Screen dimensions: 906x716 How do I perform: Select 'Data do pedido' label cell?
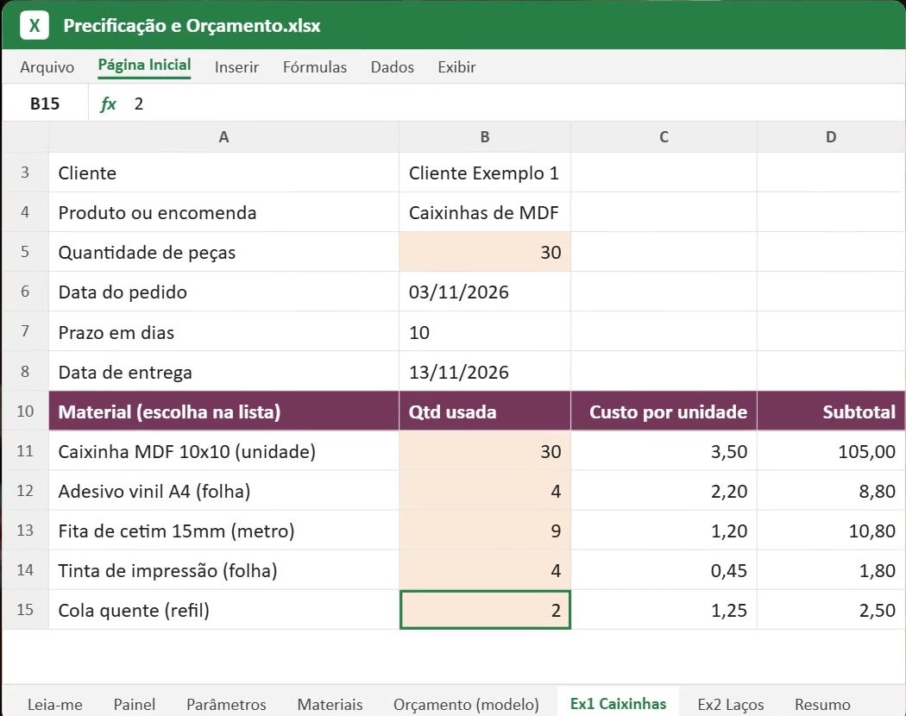point(223,292)
